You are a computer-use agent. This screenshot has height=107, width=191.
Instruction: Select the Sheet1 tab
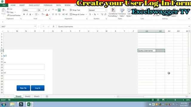19,96
